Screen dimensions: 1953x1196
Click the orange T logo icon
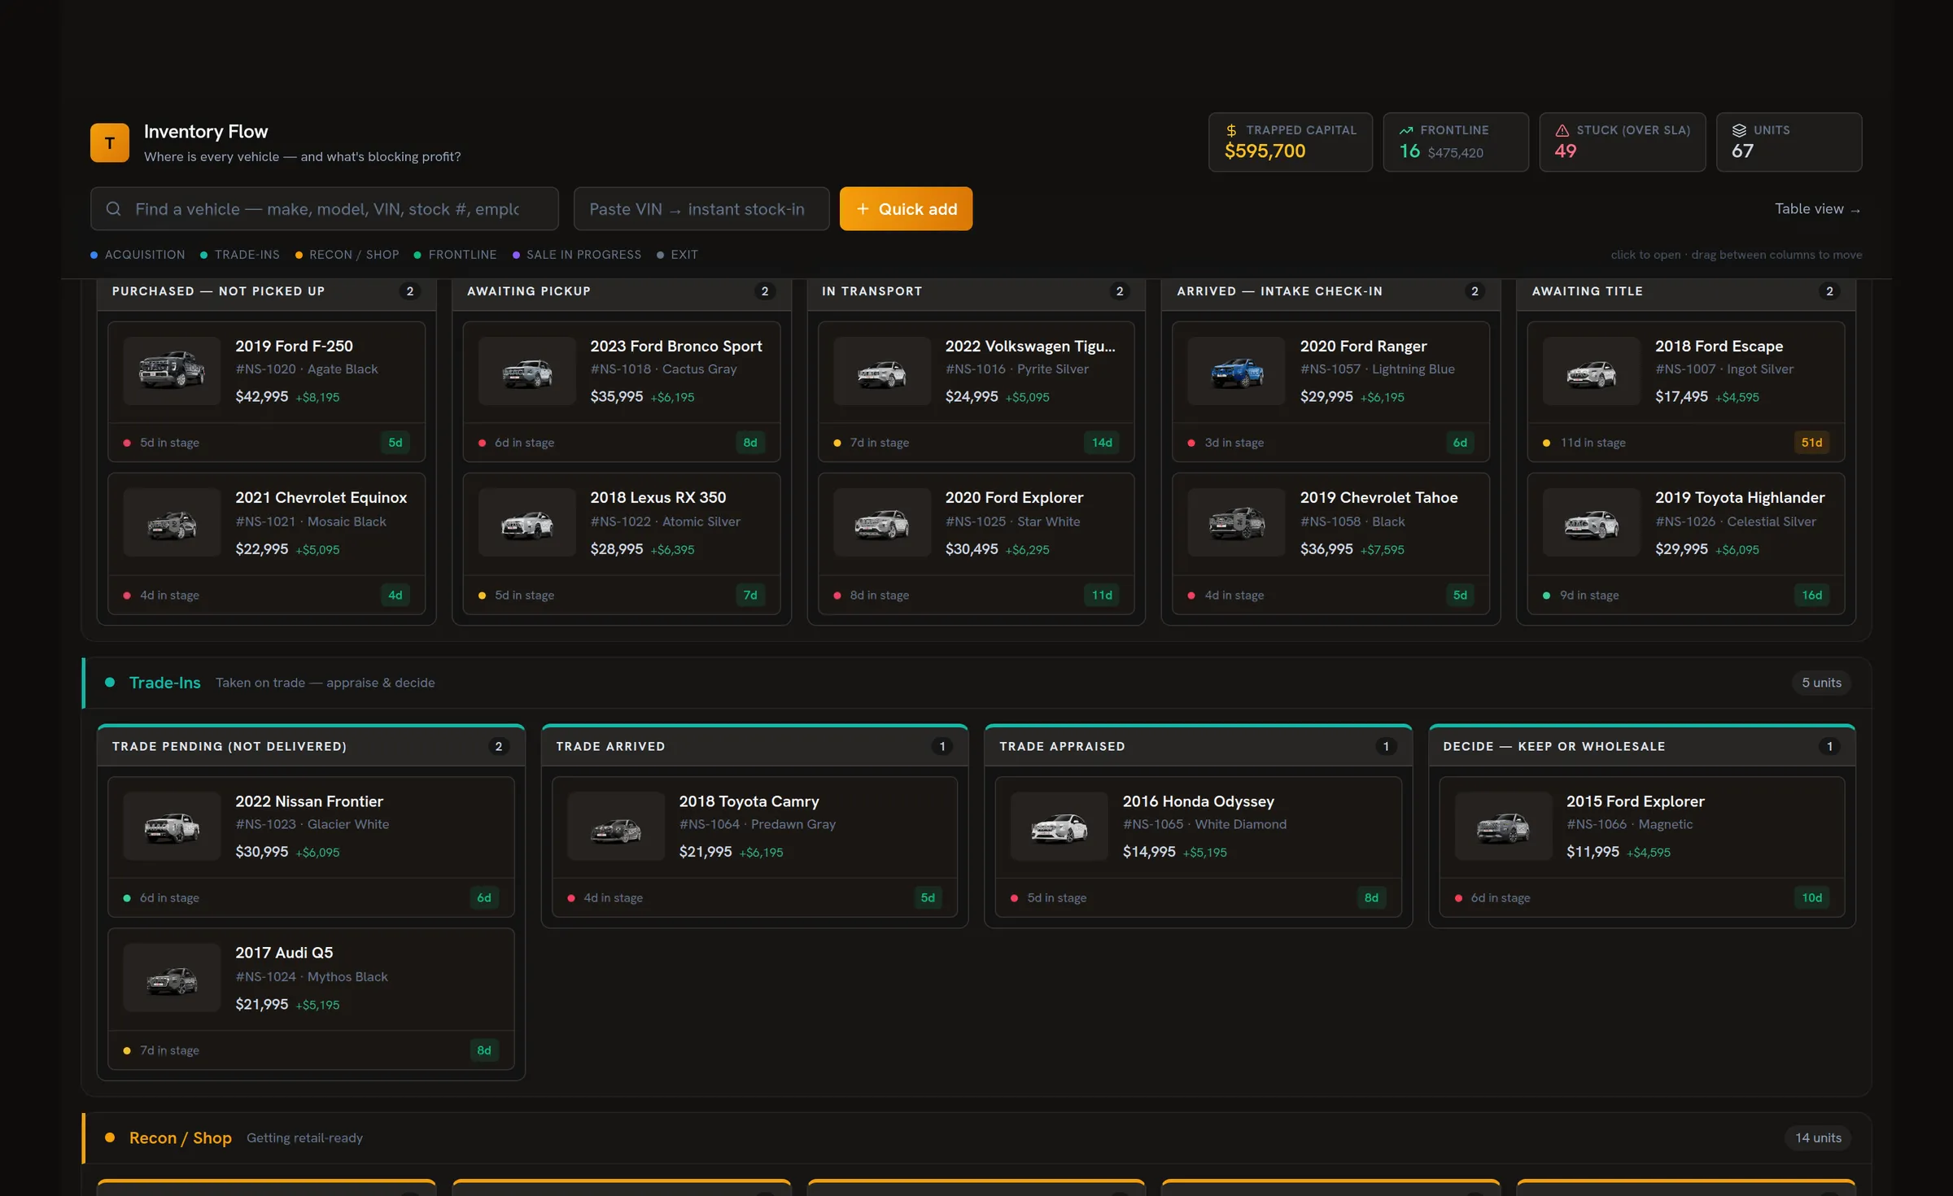pos(110,143)
